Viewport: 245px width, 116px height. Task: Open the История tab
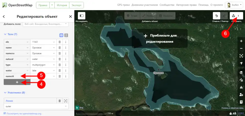62,5
